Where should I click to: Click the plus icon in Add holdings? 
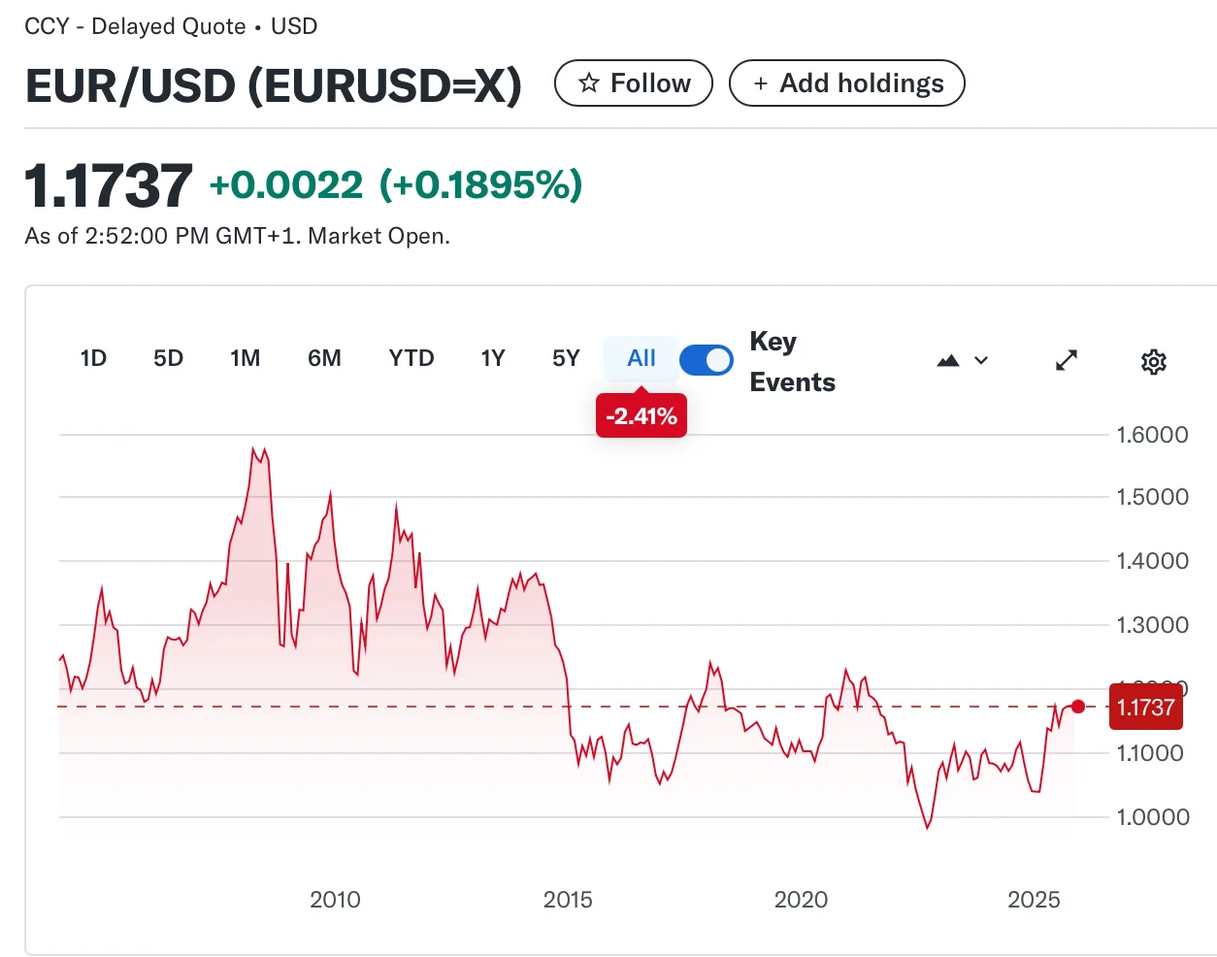tap(760, 83)
